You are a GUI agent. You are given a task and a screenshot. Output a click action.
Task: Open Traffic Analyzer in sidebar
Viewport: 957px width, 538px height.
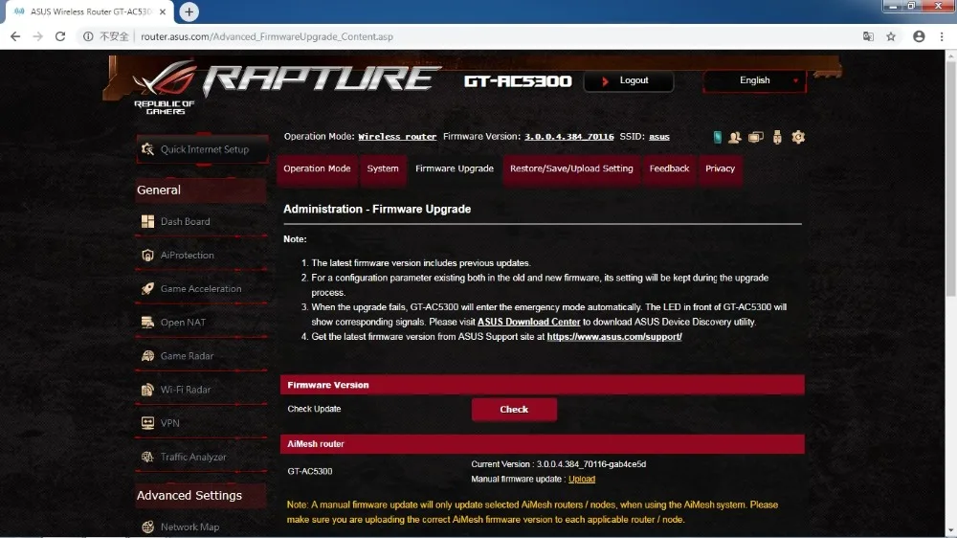point(201,457)
